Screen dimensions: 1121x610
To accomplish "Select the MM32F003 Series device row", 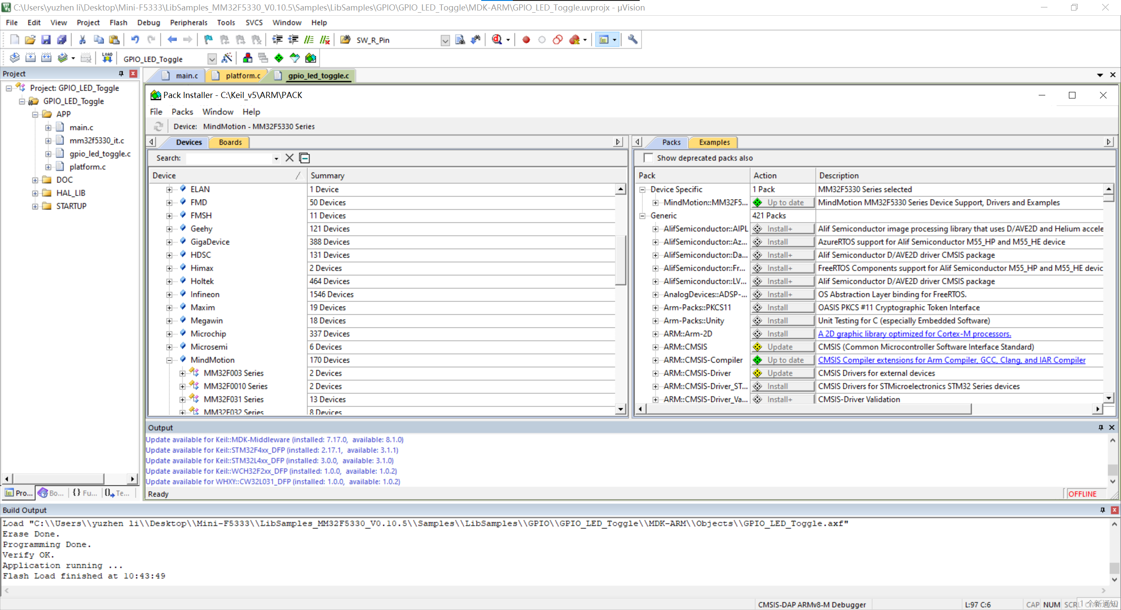I will (x=233, y=373).
